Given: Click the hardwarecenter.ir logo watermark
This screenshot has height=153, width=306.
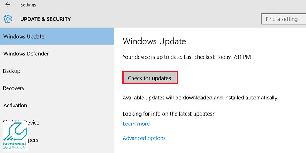Looking at the screenshot, I should [15, 136].
